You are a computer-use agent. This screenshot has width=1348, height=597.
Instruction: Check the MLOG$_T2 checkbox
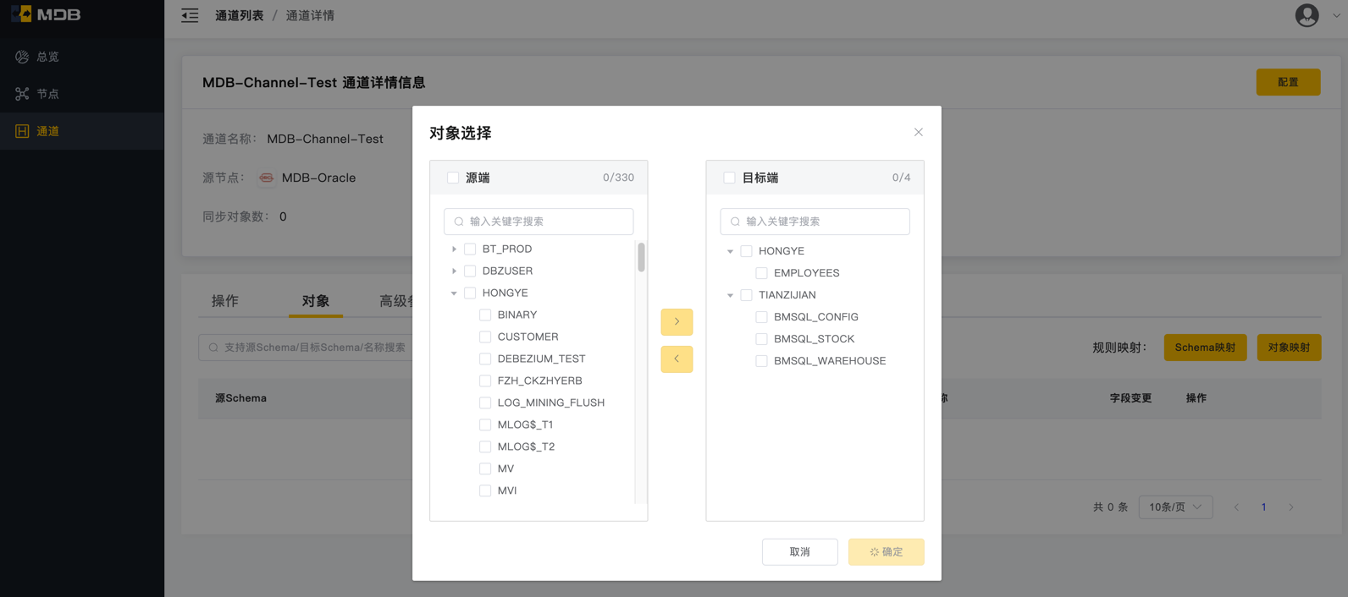(485, 446)
